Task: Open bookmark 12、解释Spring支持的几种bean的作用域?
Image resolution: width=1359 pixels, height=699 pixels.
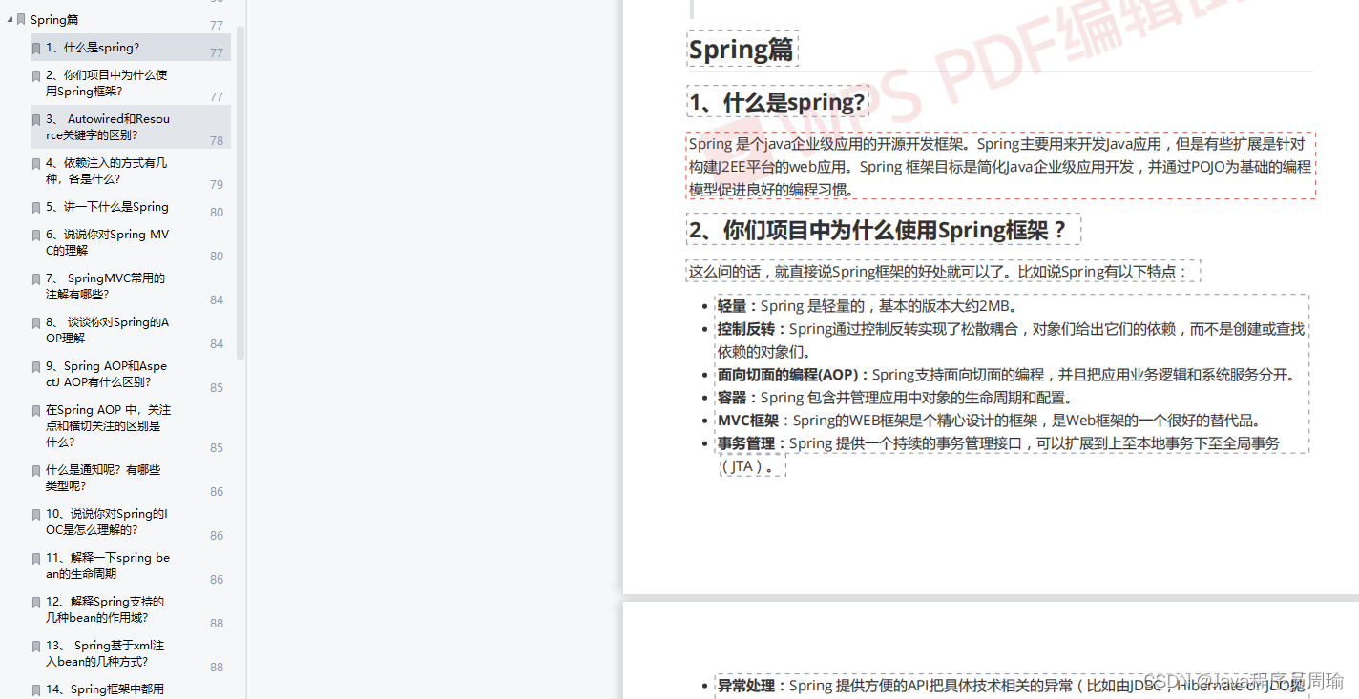Action: pos(105,609)
